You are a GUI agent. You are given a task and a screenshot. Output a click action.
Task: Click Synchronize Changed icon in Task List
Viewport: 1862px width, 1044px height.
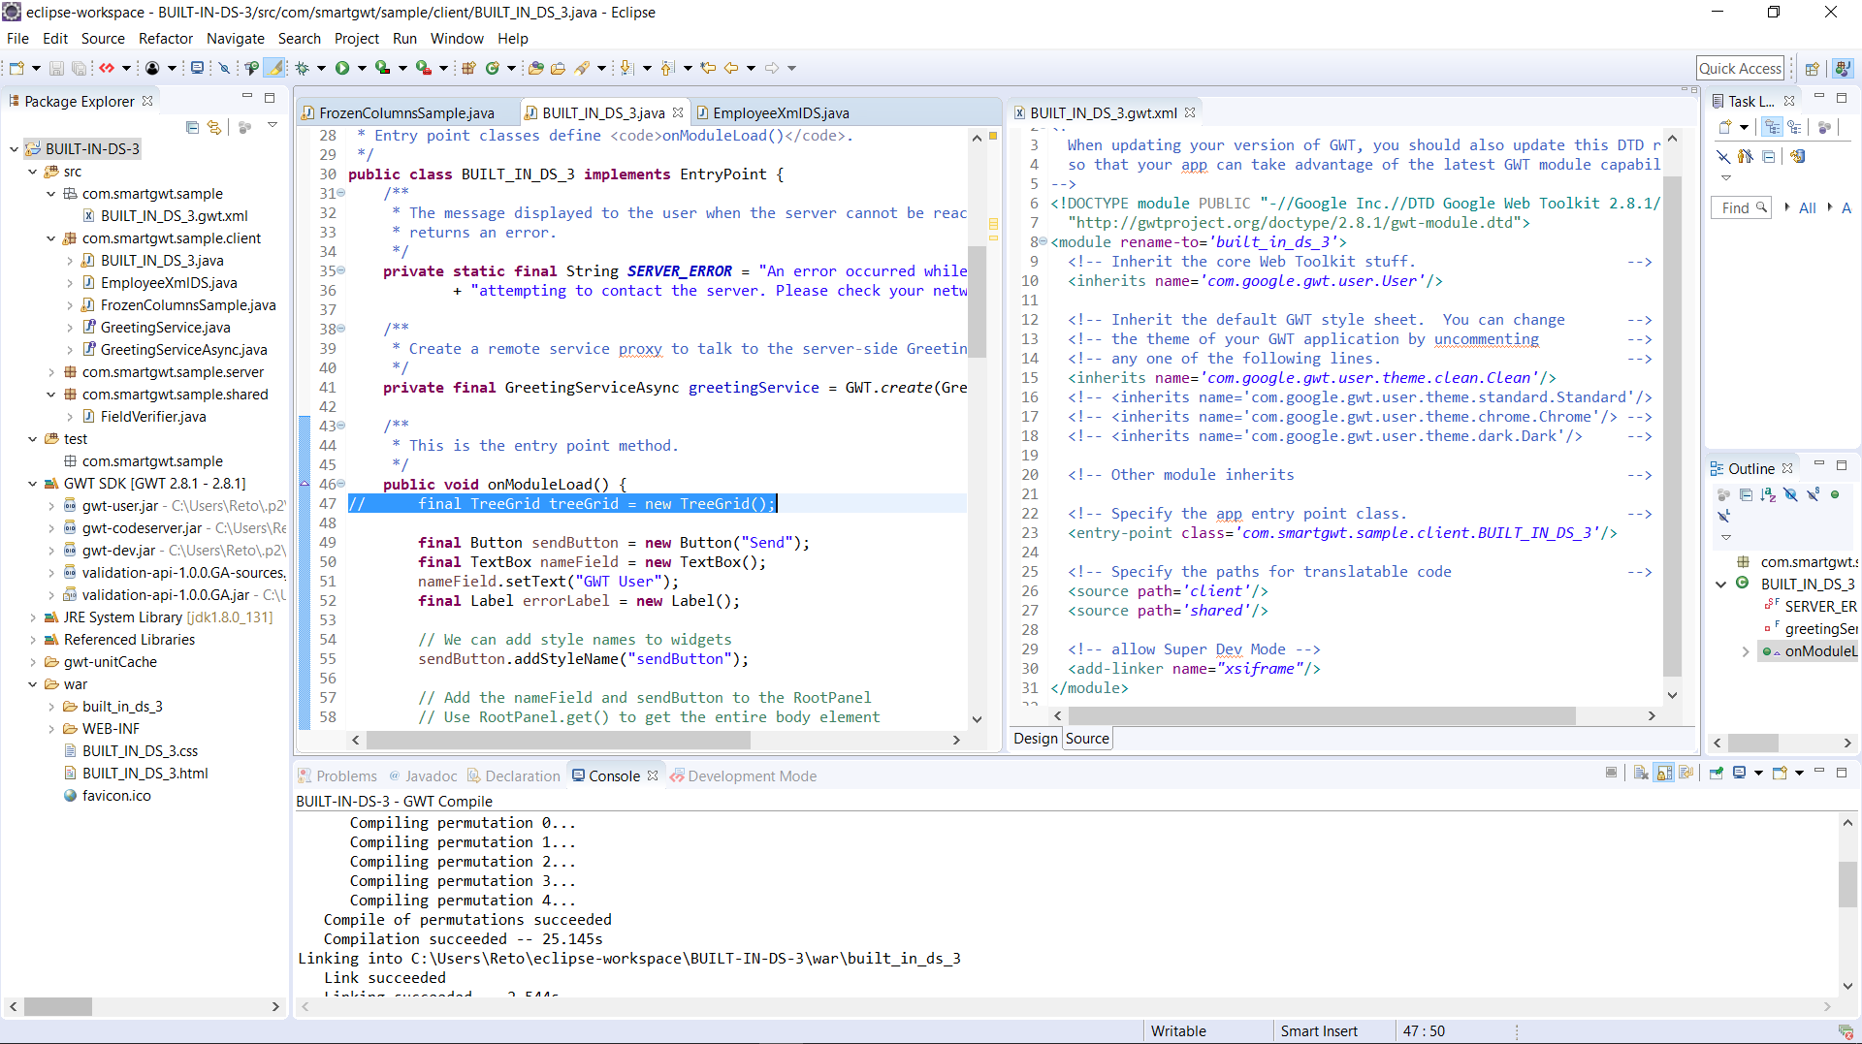(1798, 156)
